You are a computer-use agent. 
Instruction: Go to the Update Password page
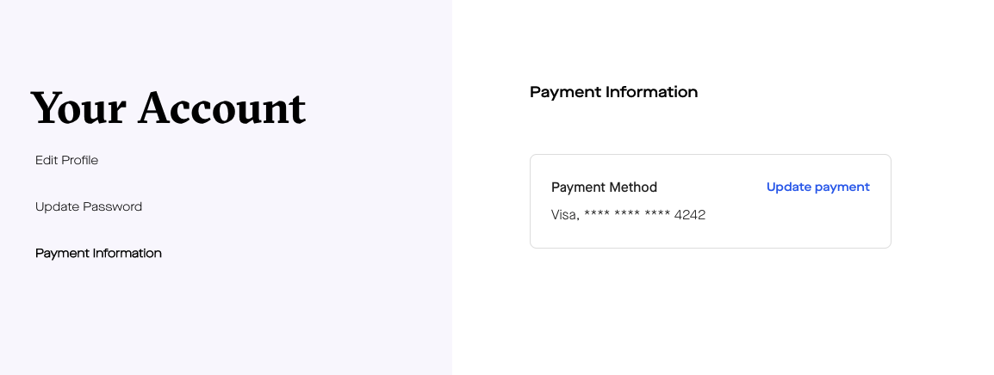click(89, 206)
